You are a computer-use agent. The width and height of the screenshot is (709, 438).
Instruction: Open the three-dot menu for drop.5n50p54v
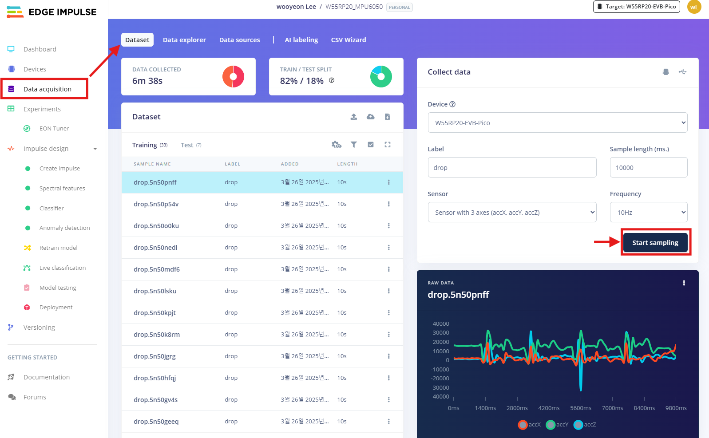pos(388,204)
